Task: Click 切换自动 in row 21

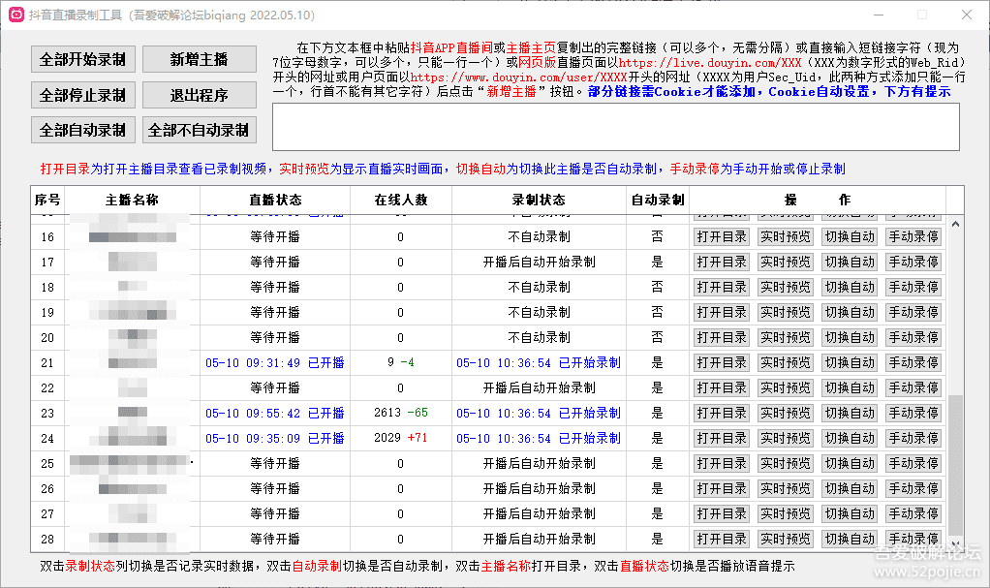Action: [850, 362]
